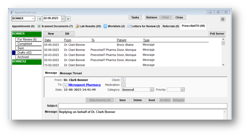Screen dimensions: 248x136
Task: Select the Message tab
Action: [51, 73]
